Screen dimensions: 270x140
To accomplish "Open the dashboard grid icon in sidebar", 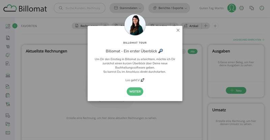I will point(8,26).
